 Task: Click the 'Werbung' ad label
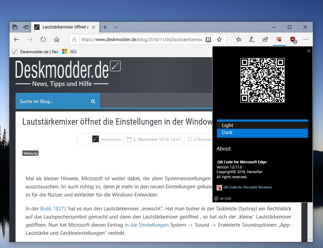pos(30,153)
